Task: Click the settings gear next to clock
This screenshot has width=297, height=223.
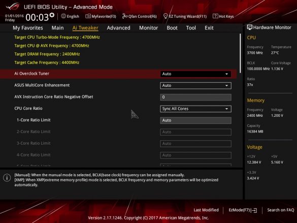Action: click(x=52, y=15)
